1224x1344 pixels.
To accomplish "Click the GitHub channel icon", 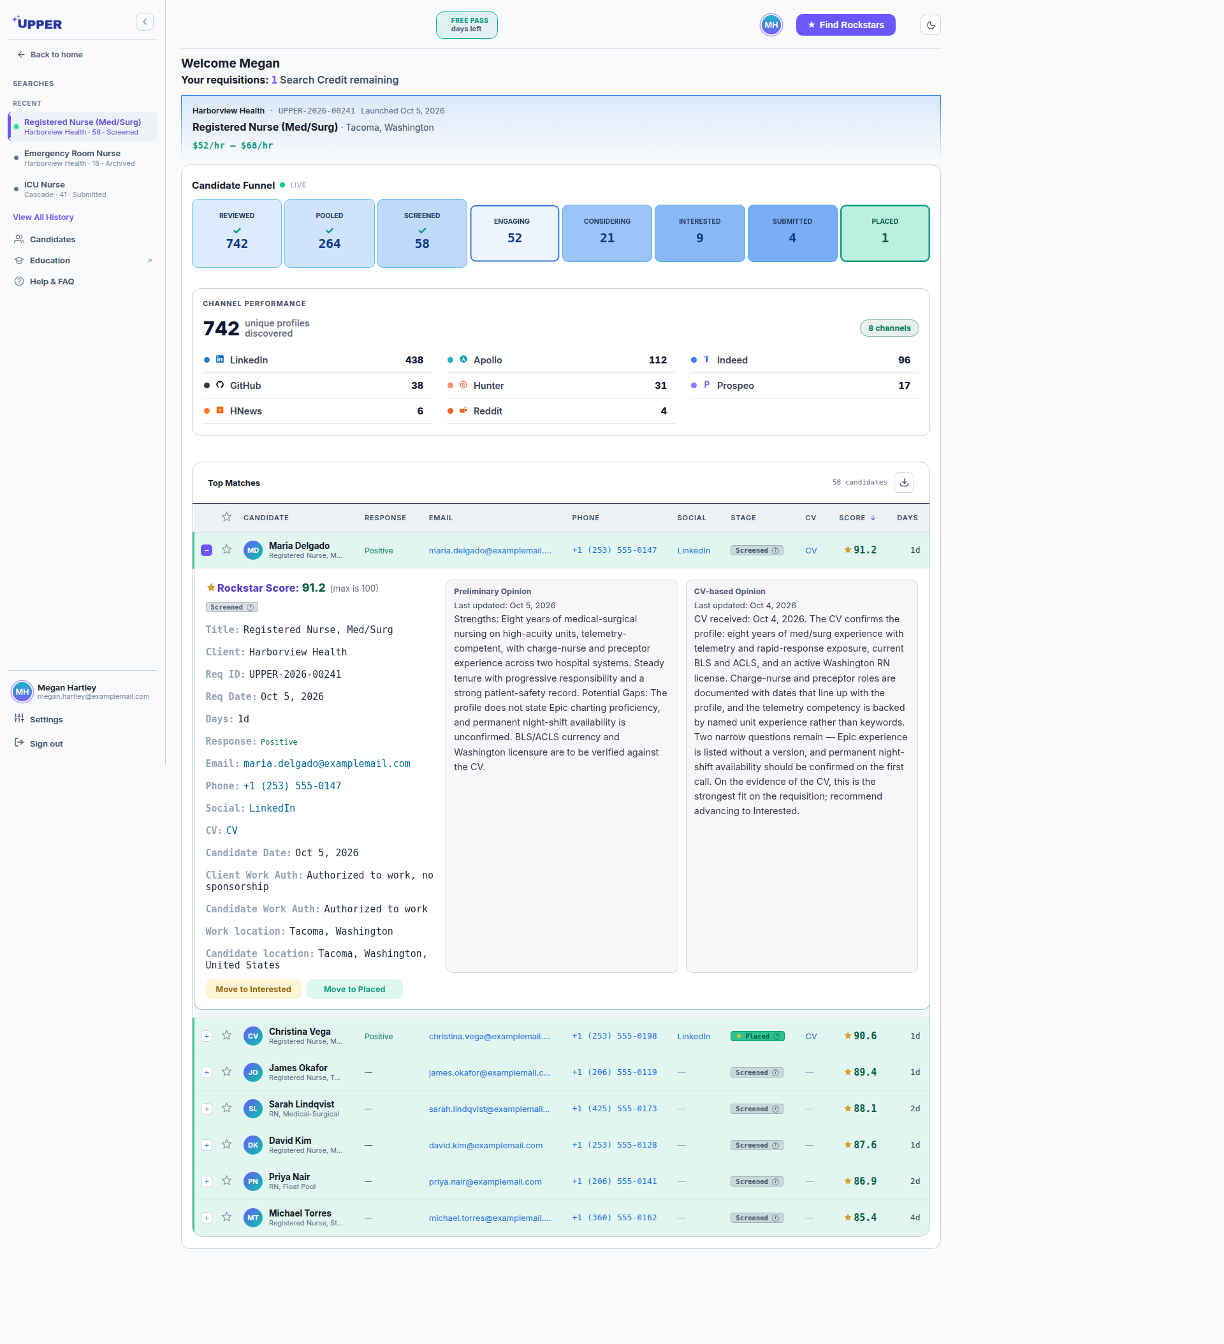I will point(220,385).
